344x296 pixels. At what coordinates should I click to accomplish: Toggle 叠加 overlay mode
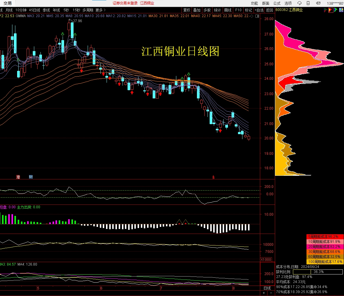(x=197, y=10)
